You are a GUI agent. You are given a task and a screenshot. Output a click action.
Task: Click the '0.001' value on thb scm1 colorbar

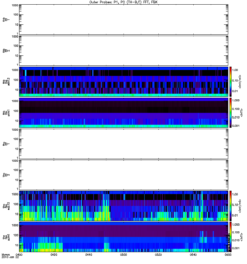point(236,126)
